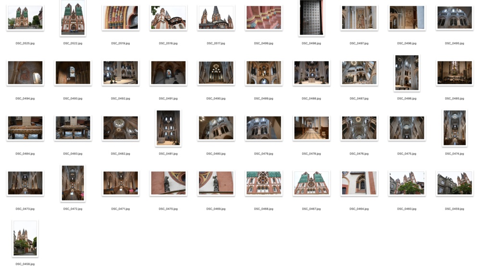Select the thumbnail above DSC_0476.jpg
This screenshot has height=268, width=492.
(359, 128)
